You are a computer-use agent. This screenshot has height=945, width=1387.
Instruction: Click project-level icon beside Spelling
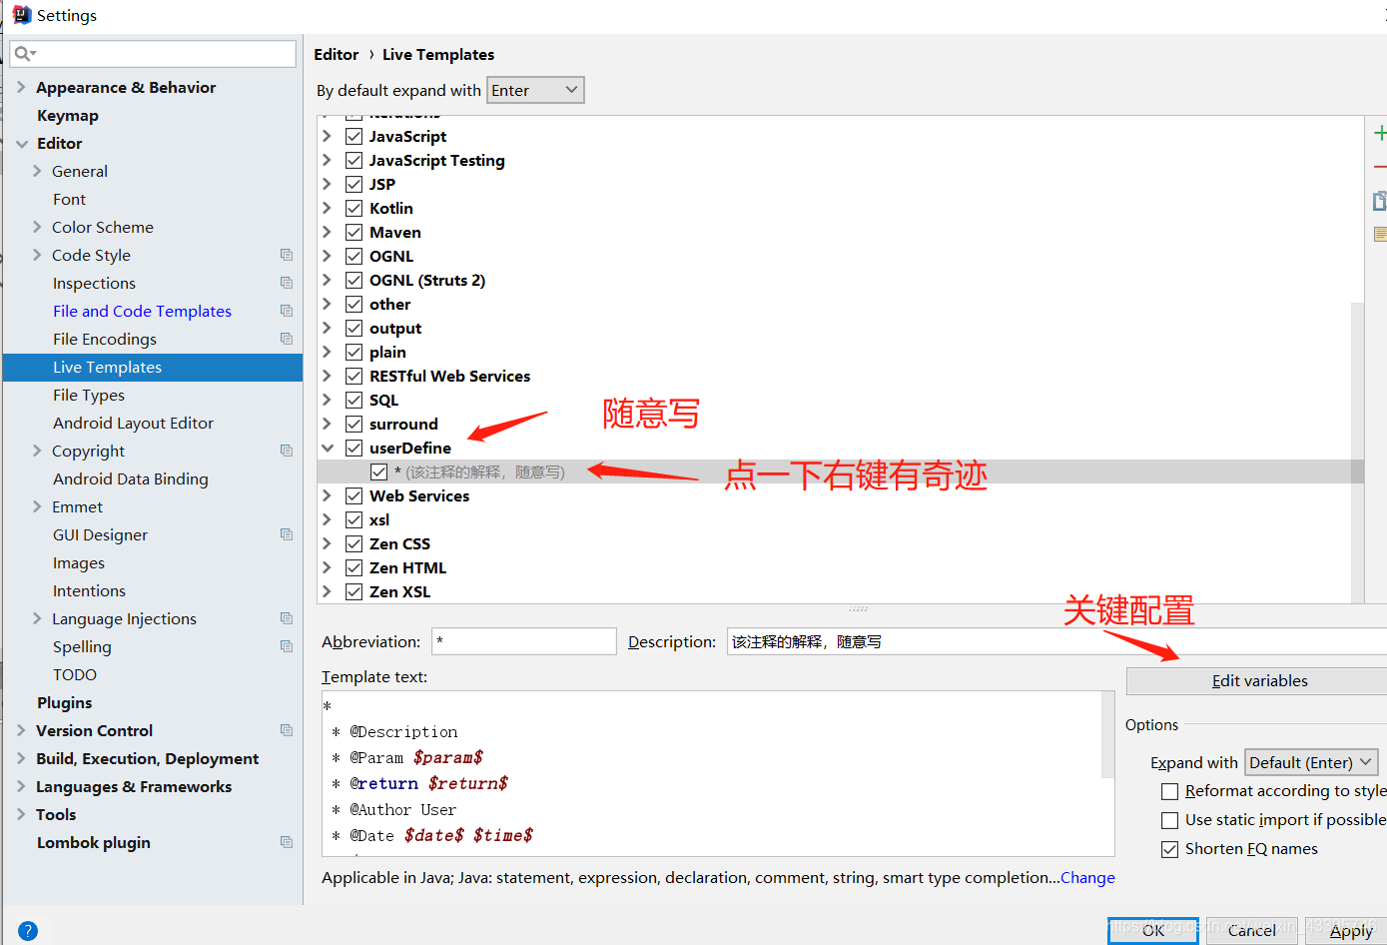pyautogui.click(x=287, y=646)
